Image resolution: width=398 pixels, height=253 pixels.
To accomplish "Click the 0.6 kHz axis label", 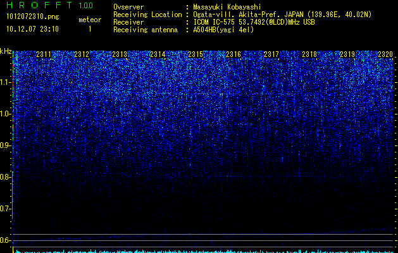I will point(5,240).
